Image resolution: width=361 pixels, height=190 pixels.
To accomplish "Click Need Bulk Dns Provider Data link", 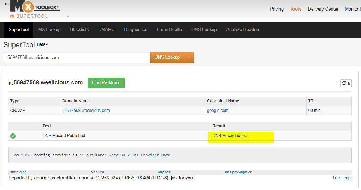I will click(141, 155).
